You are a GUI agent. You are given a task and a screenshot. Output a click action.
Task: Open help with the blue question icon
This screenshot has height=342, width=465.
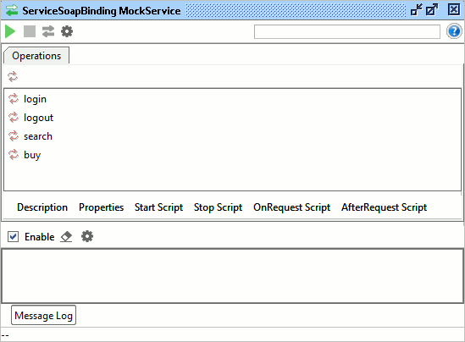point(454,31)
